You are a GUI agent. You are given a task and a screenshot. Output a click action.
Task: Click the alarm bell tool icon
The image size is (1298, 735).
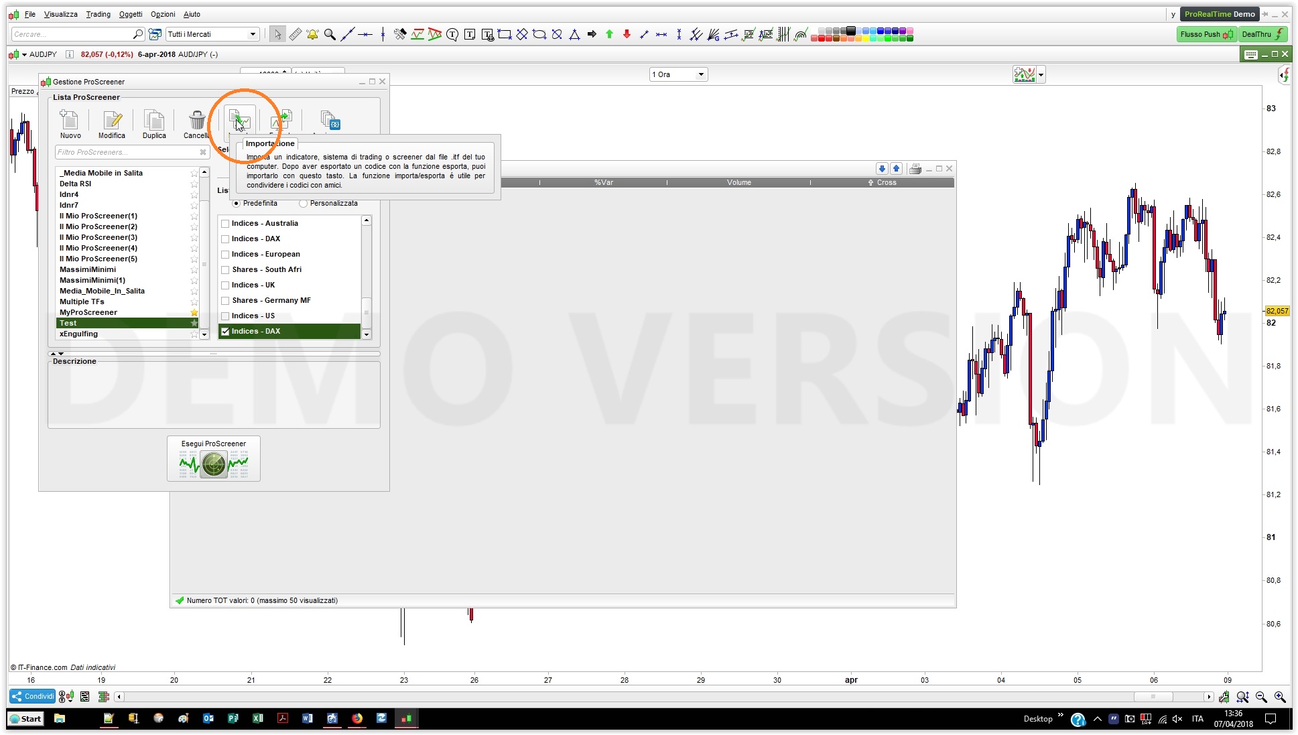tap(312, 34)
